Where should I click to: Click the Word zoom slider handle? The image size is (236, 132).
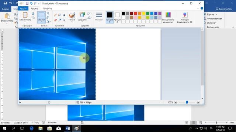pyautogui.click(x=216, y=122)
